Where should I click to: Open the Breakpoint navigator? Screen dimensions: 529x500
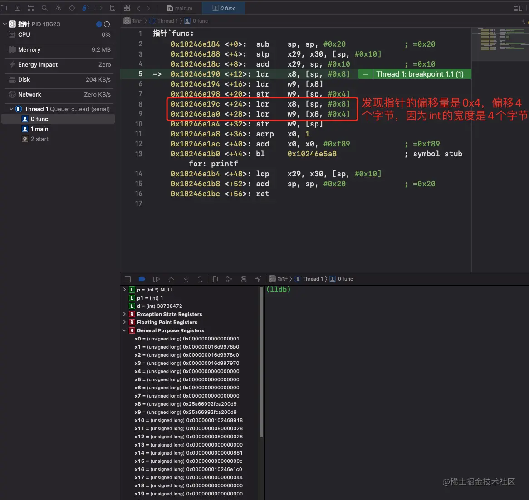(99, 8)
